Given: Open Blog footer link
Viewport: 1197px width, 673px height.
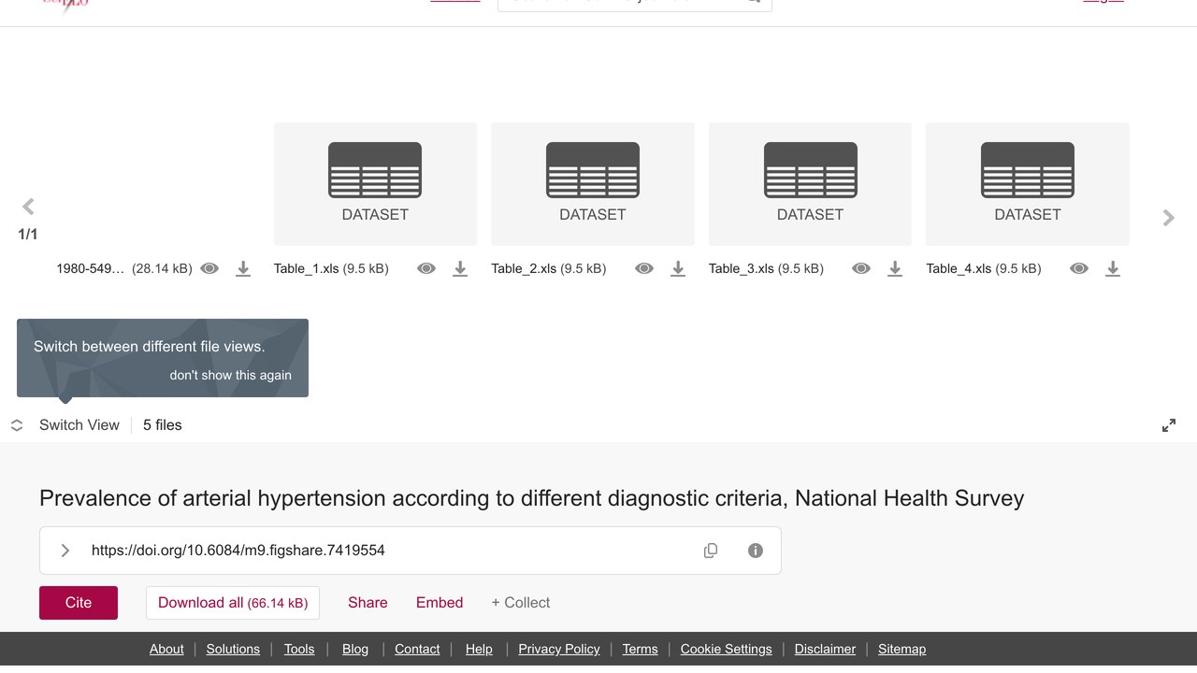Looking at the screenshot, I should point(355,649).
